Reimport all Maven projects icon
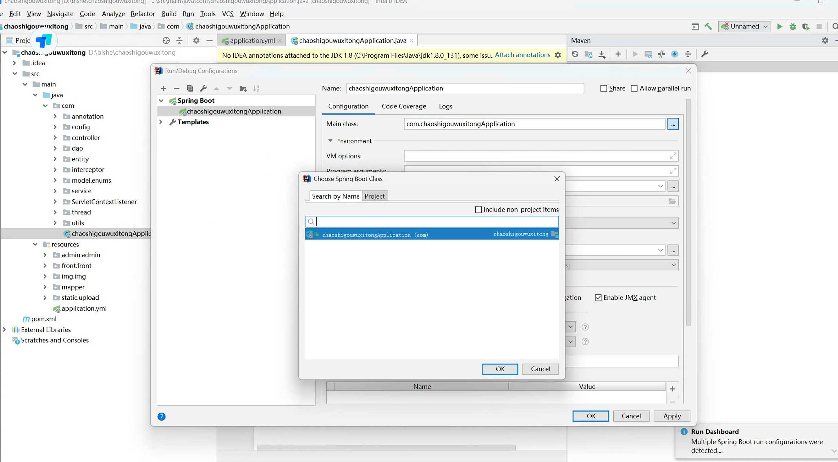Viewport: 838px width, 462px height. coord(575,54)
